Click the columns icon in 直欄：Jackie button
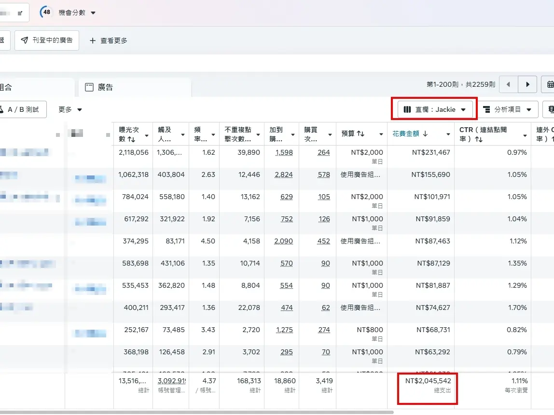Screen dimensions: 554x415 (x=407, y=109)
